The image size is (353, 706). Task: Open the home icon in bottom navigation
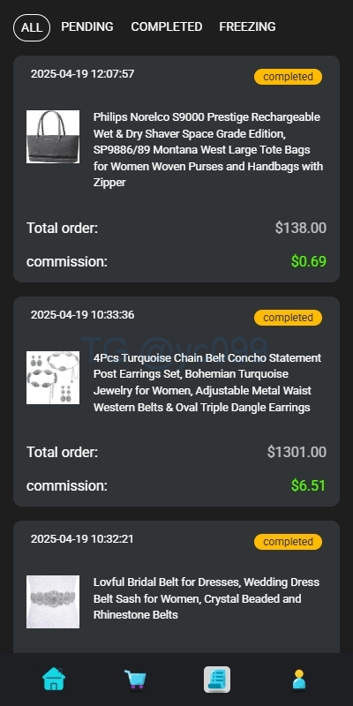[54, 679]
